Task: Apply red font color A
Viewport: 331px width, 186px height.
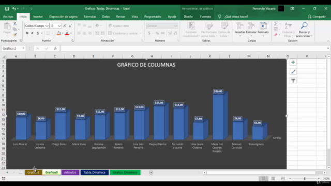Action: [67, 33]
